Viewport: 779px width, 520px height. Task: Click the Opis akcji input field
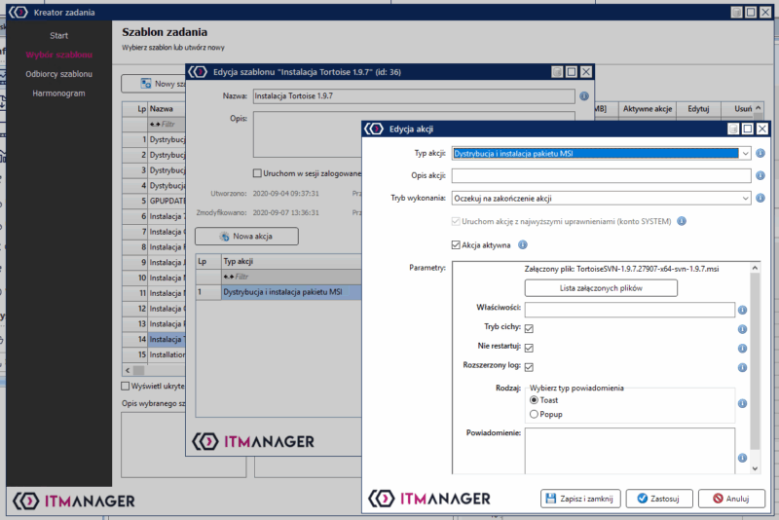[601, 176]
